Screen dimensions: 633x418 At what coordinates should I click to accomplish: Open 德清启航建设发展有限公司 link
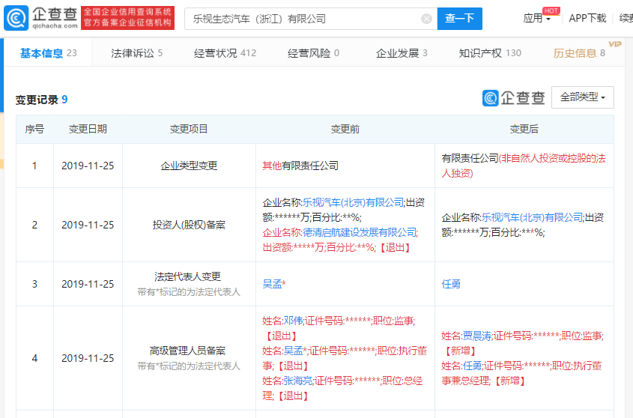360,232
